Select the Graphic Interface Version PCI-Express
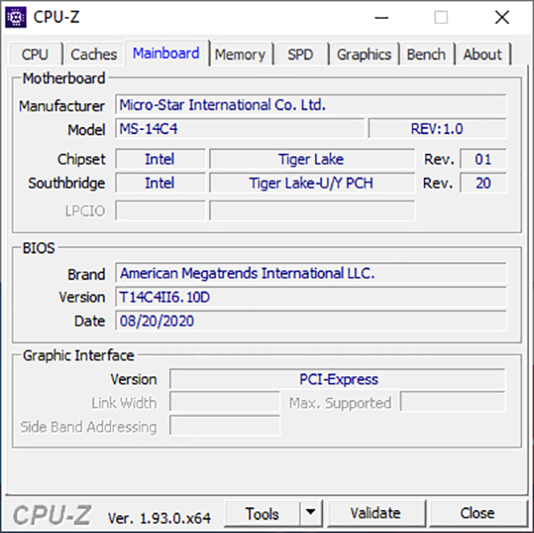The width and height of the screenshot is (534, 533). (x=337, y=379)
